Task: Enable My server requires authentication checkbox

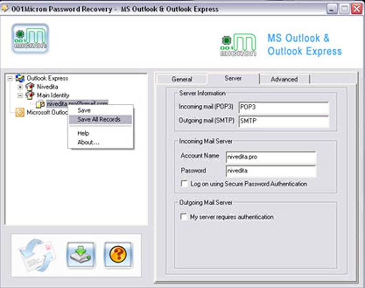Action: [184, 217]
